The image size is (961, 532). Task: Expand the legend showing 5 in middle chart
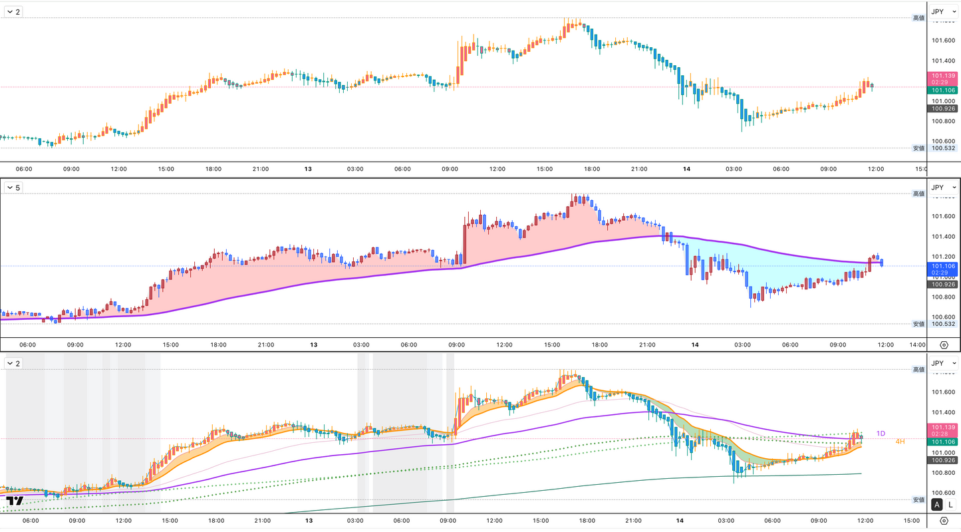coord(13,188)
